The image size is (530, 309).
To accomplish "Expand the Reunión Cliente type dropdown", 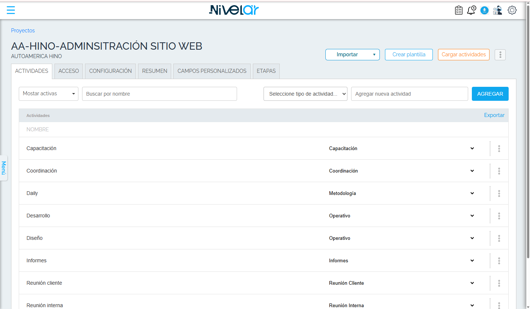I will click(x=402, y=283).
